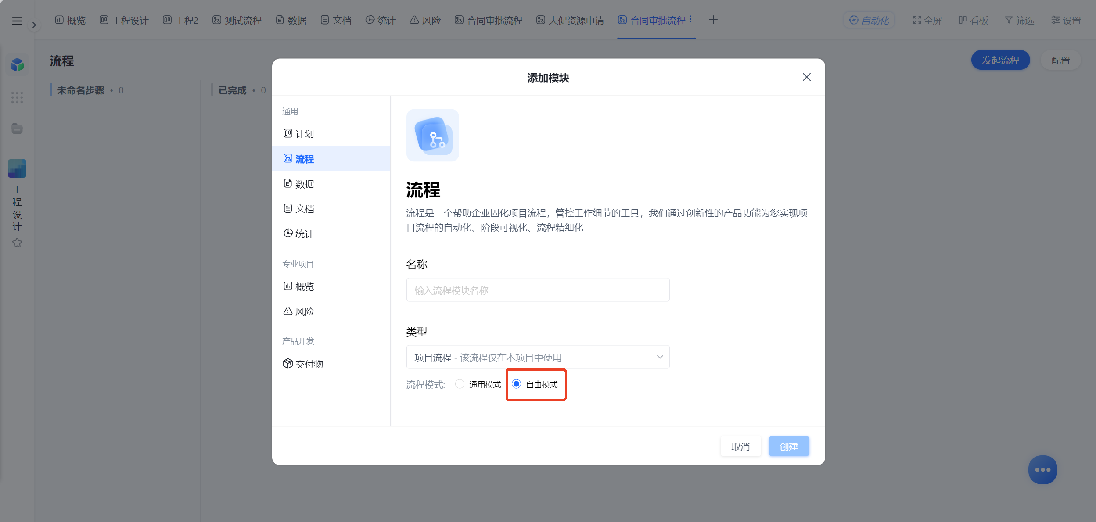Select 交付物 module in dialog list
This screenshot has height=522, width=1096.
[x=331, y=364]
